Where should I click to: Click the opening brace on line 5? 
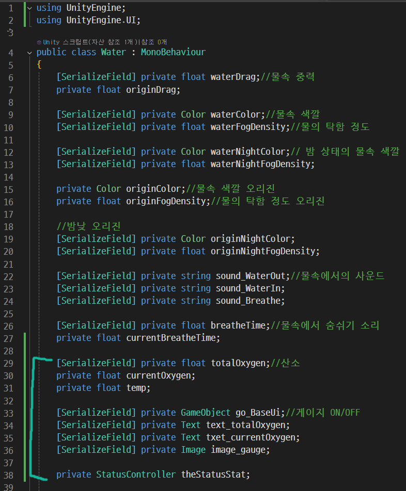click(39, 64)
